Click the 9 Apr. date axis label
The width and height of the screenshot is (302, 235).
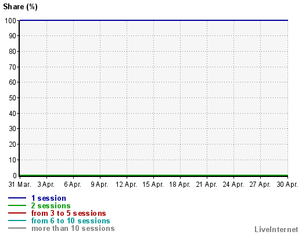(99, 185)
